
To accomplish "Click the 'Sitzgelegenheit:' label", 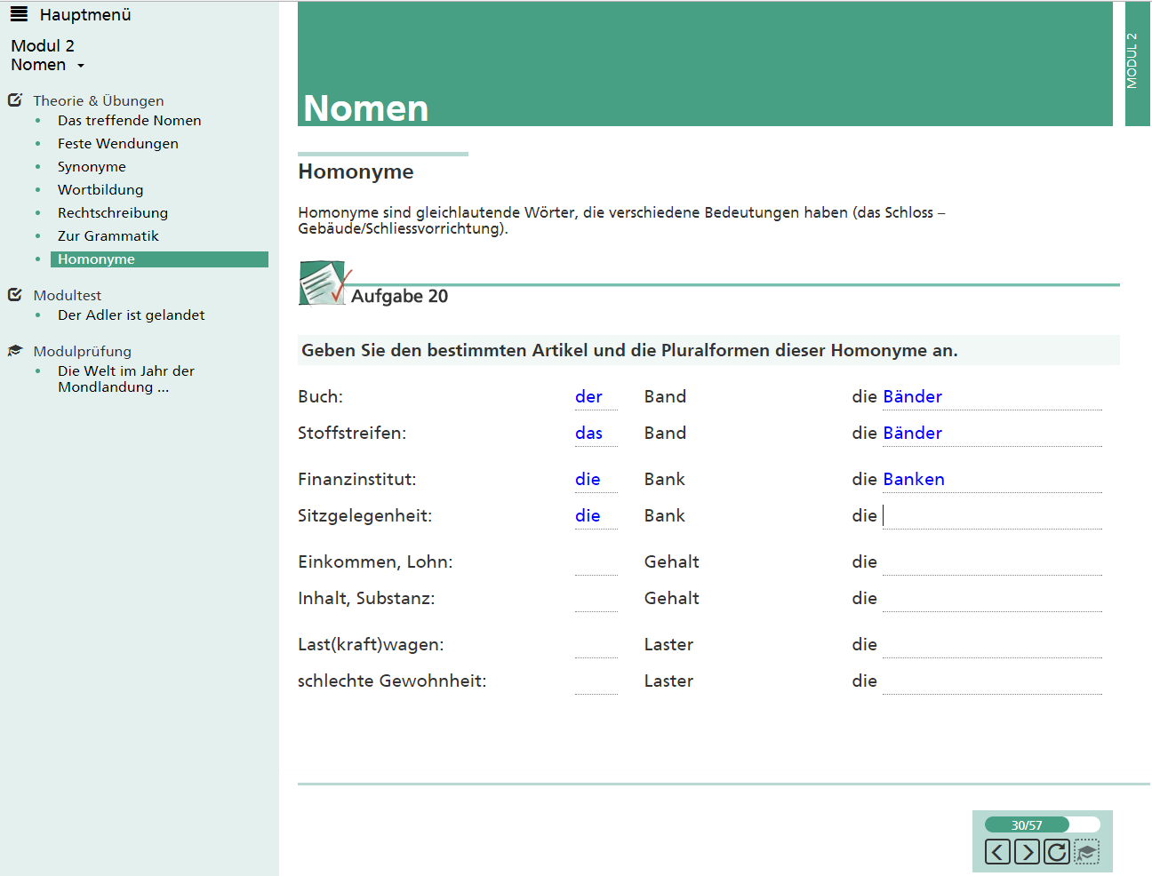I will click(364, 516).
